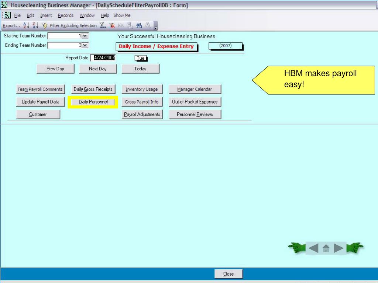Expand Starting Team Number dropdown arrow
The image size is (378, 283).
tap(85, 36)
